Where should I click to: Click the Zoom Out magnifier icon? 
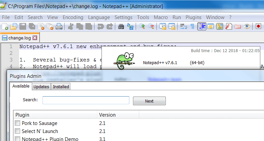click(x=151, y=26)
